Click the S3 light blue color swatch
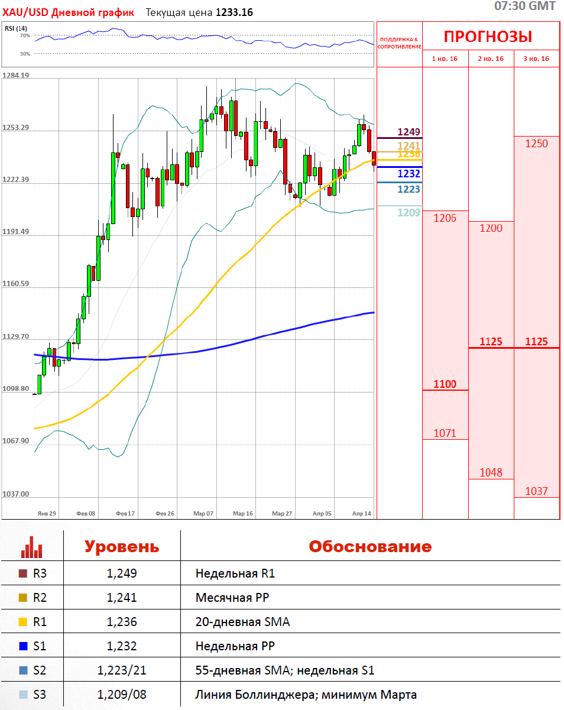Screen dimensions: 564x710 pos(23,695)
